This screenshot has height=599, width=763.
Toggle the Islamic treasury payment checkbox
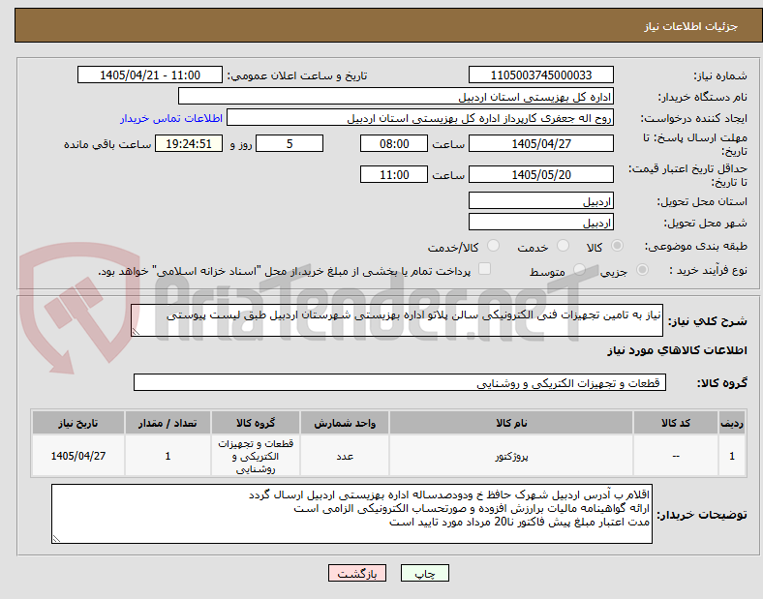[x=485, y=269]
